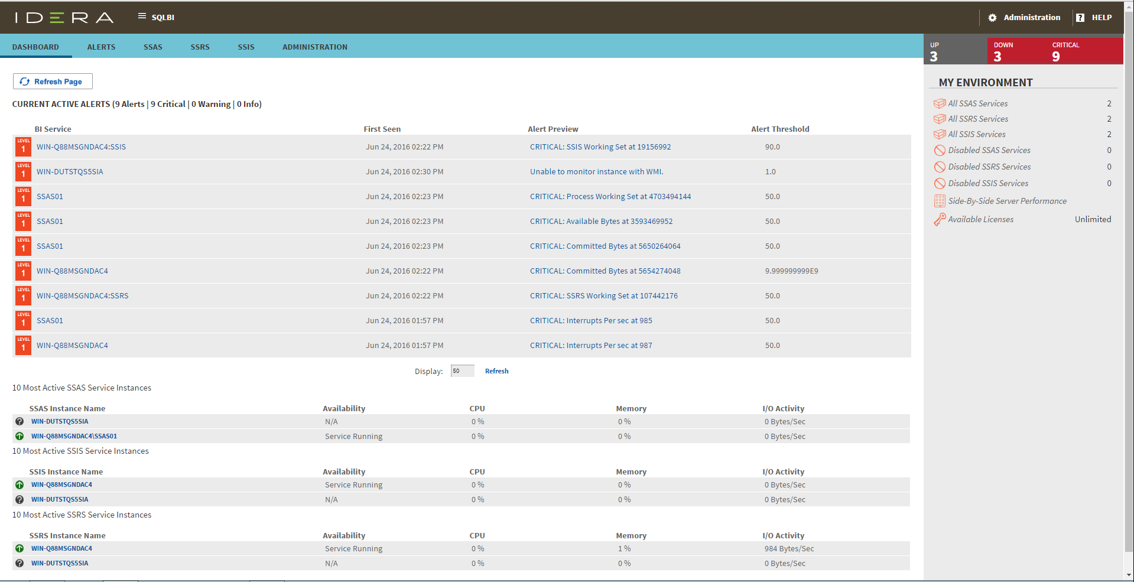Click the scrollbar down arrow at bottom right
Image resolution: width=1134 pixels, height=582 pixels.
click(1129, 575)
